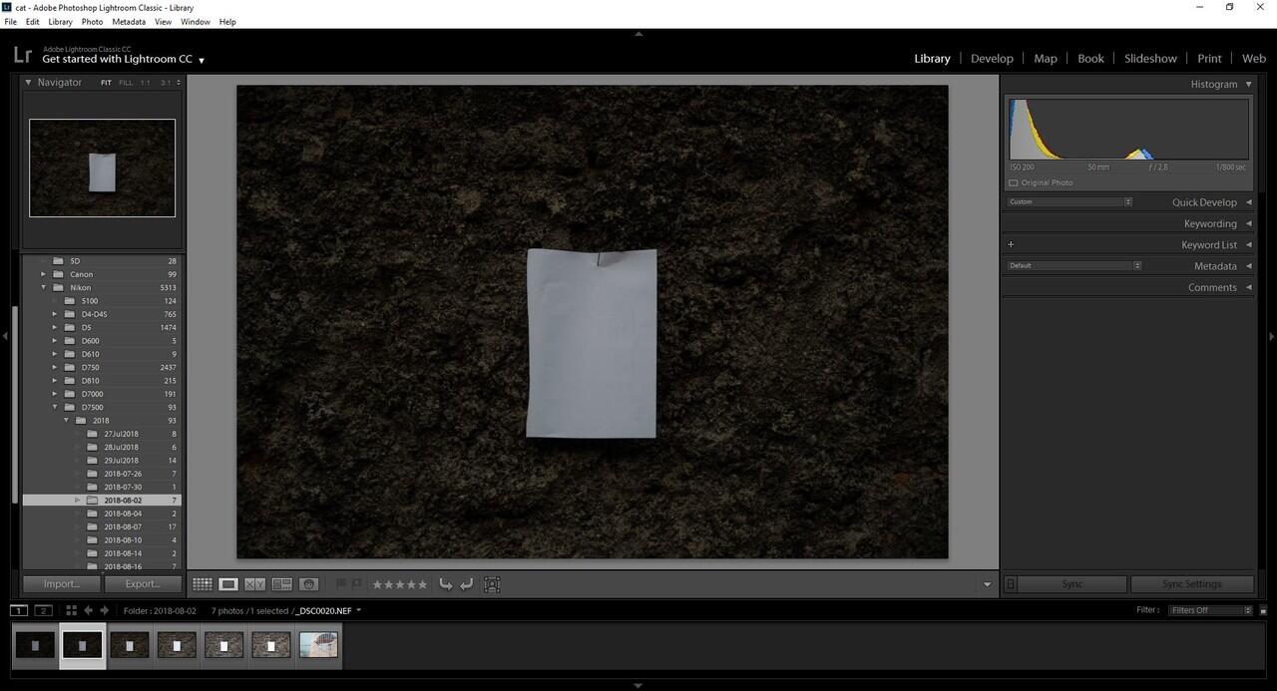The image size is (1277, 691).
Task: Open second window display button 2
Action: click(x=43, y=610)
